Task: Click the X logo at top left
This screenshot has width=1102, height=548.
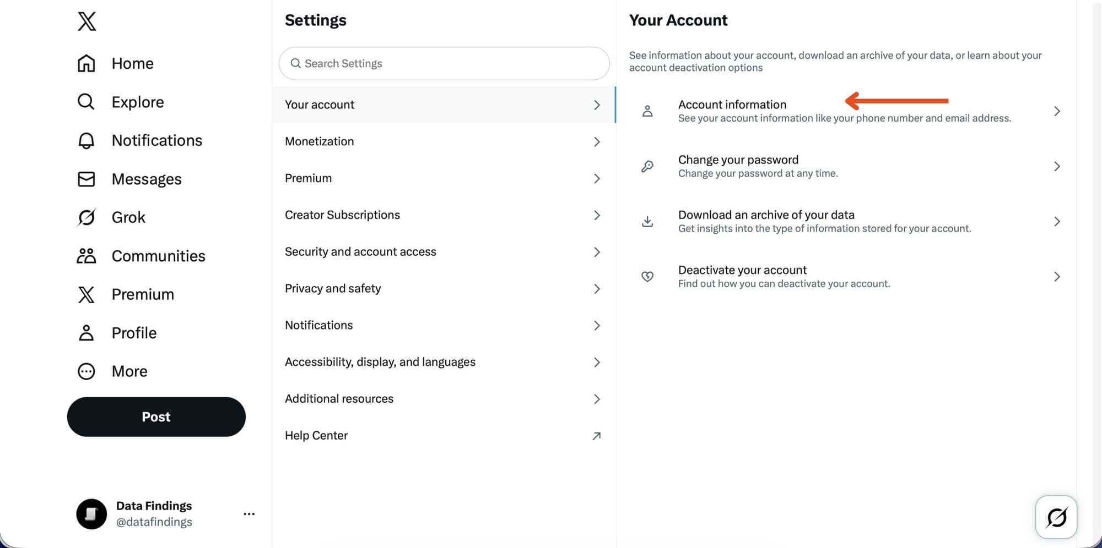Action: (x=87, y=21)
